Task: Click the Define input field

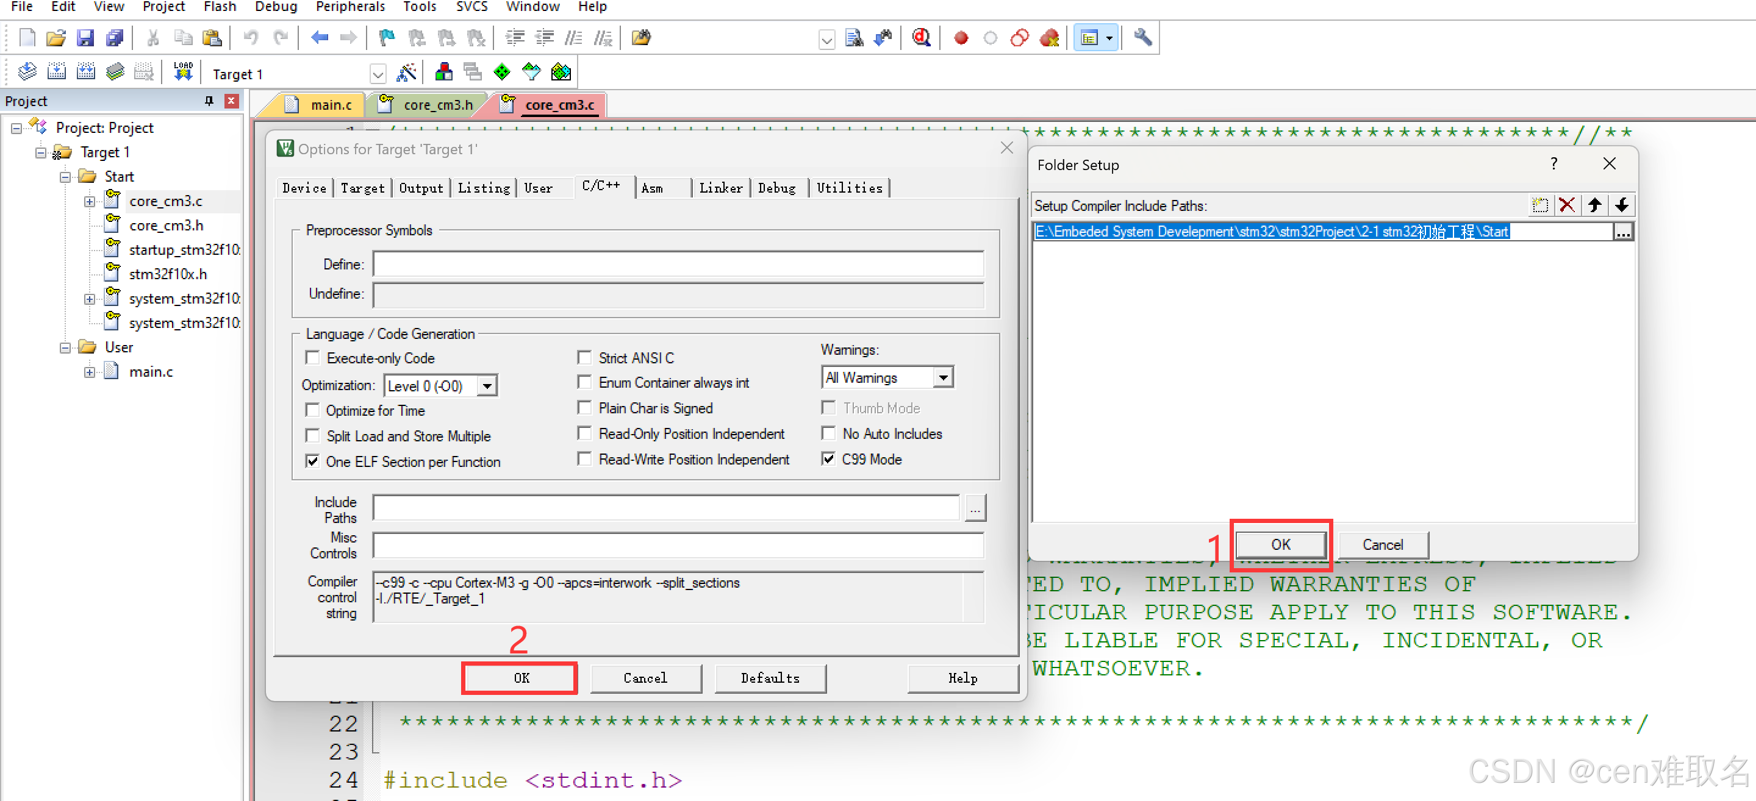Action: [678, 263]
